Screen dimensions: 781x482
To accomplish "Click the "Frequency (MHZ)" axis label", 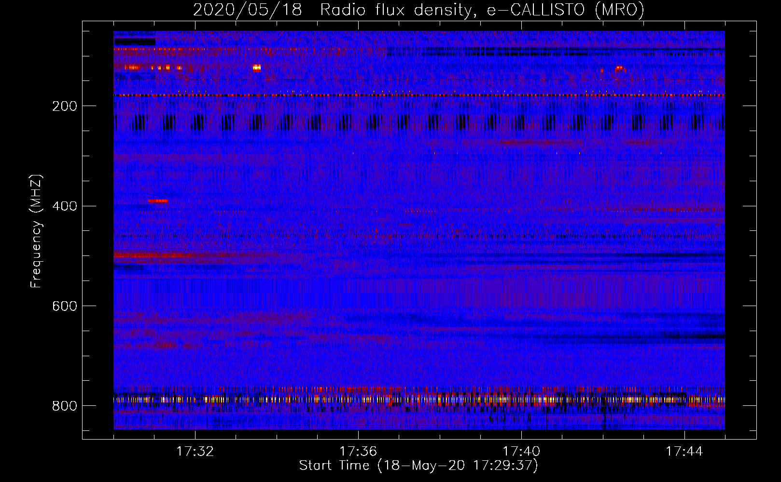I will (36, 231).
